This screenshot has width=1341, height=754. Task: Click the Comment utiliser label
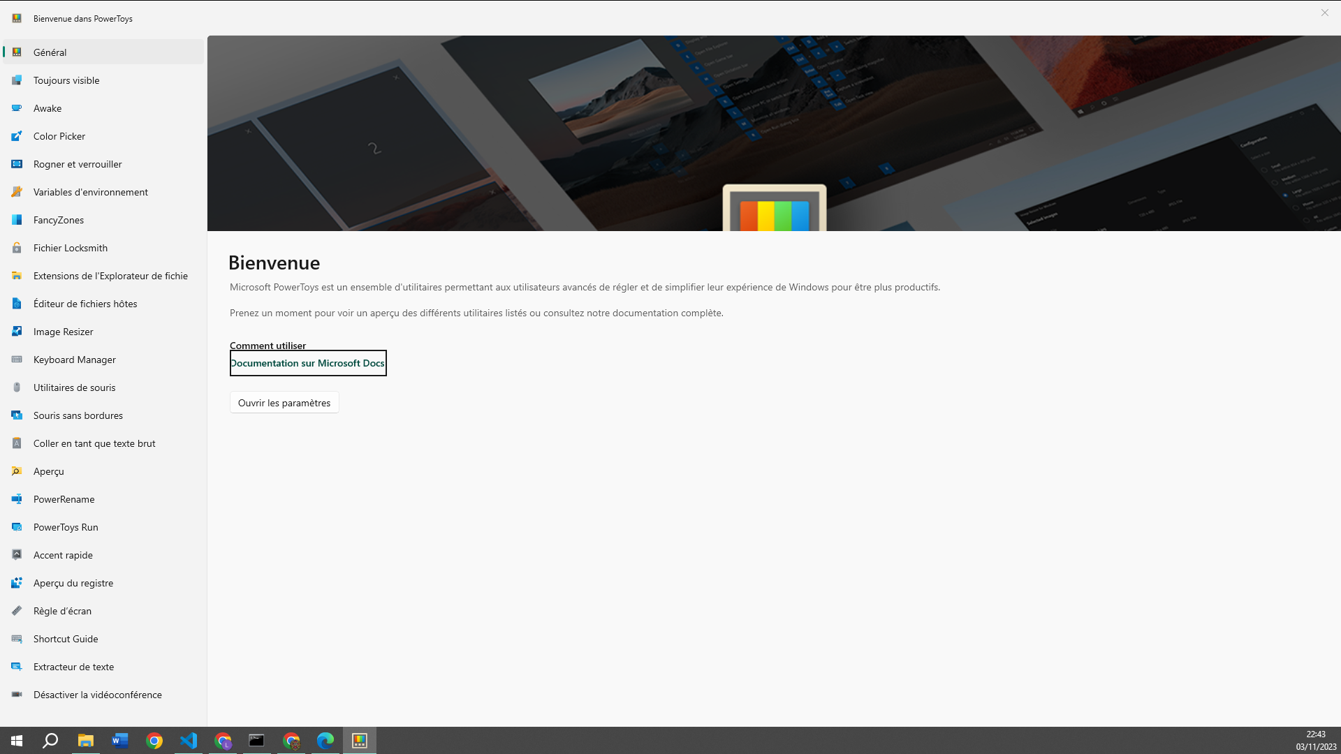268,346
